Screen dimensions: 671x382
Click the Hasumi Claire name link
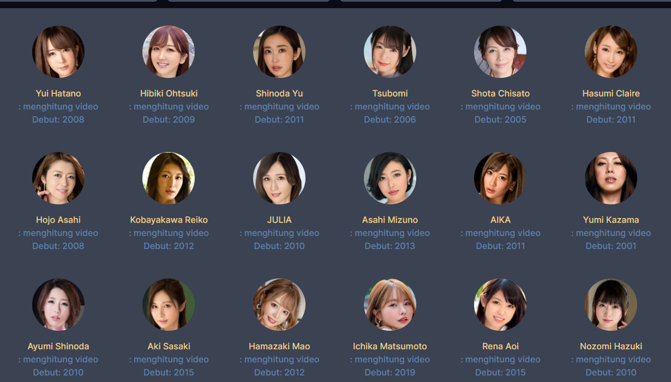click(x=611, y=93)
